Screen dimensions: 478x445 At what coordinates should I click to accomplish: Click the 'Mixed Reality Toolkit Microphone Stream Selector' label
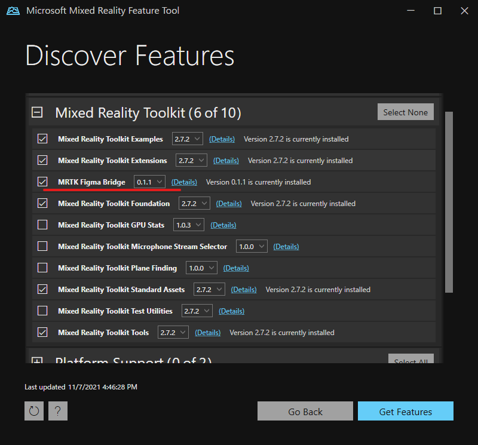click(142, 247)
